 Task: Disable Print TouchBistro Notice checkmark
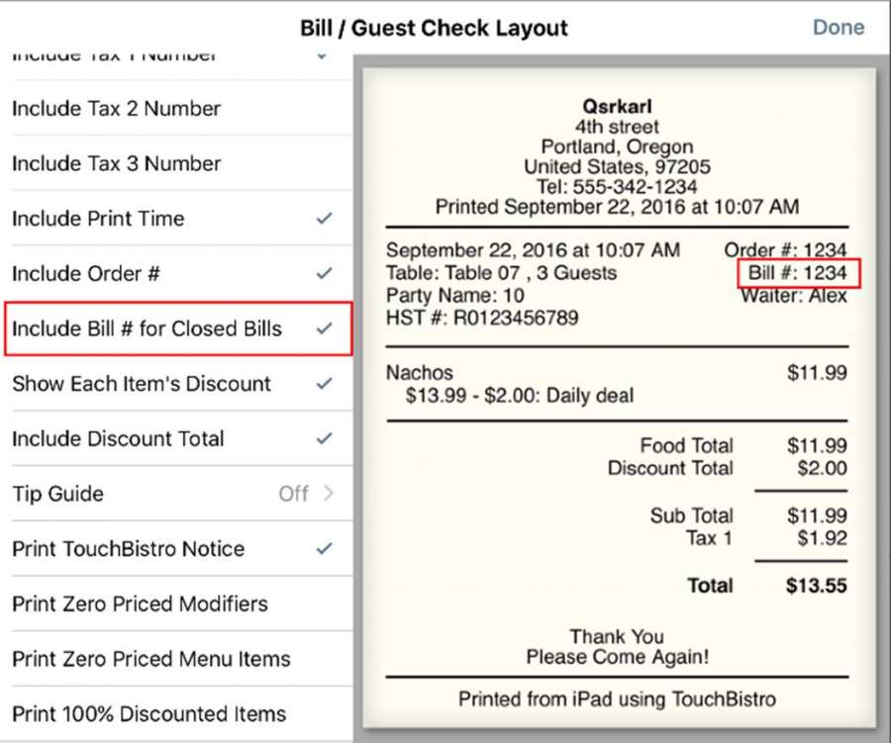(x=324, y=548)
